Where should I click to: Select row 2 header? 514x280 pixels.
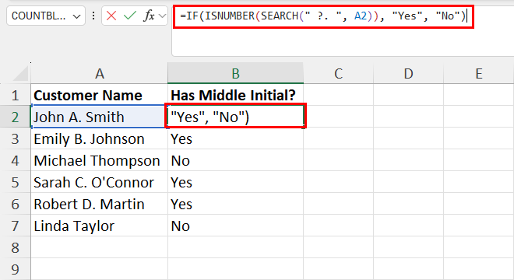(x=15, y=117)
